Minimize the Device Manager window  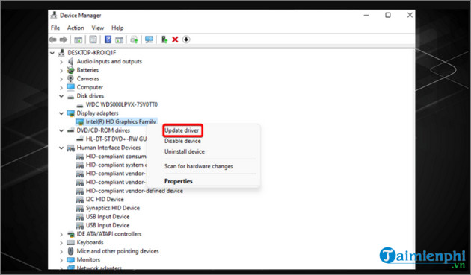pyautogui.click(x=366, y=15)
